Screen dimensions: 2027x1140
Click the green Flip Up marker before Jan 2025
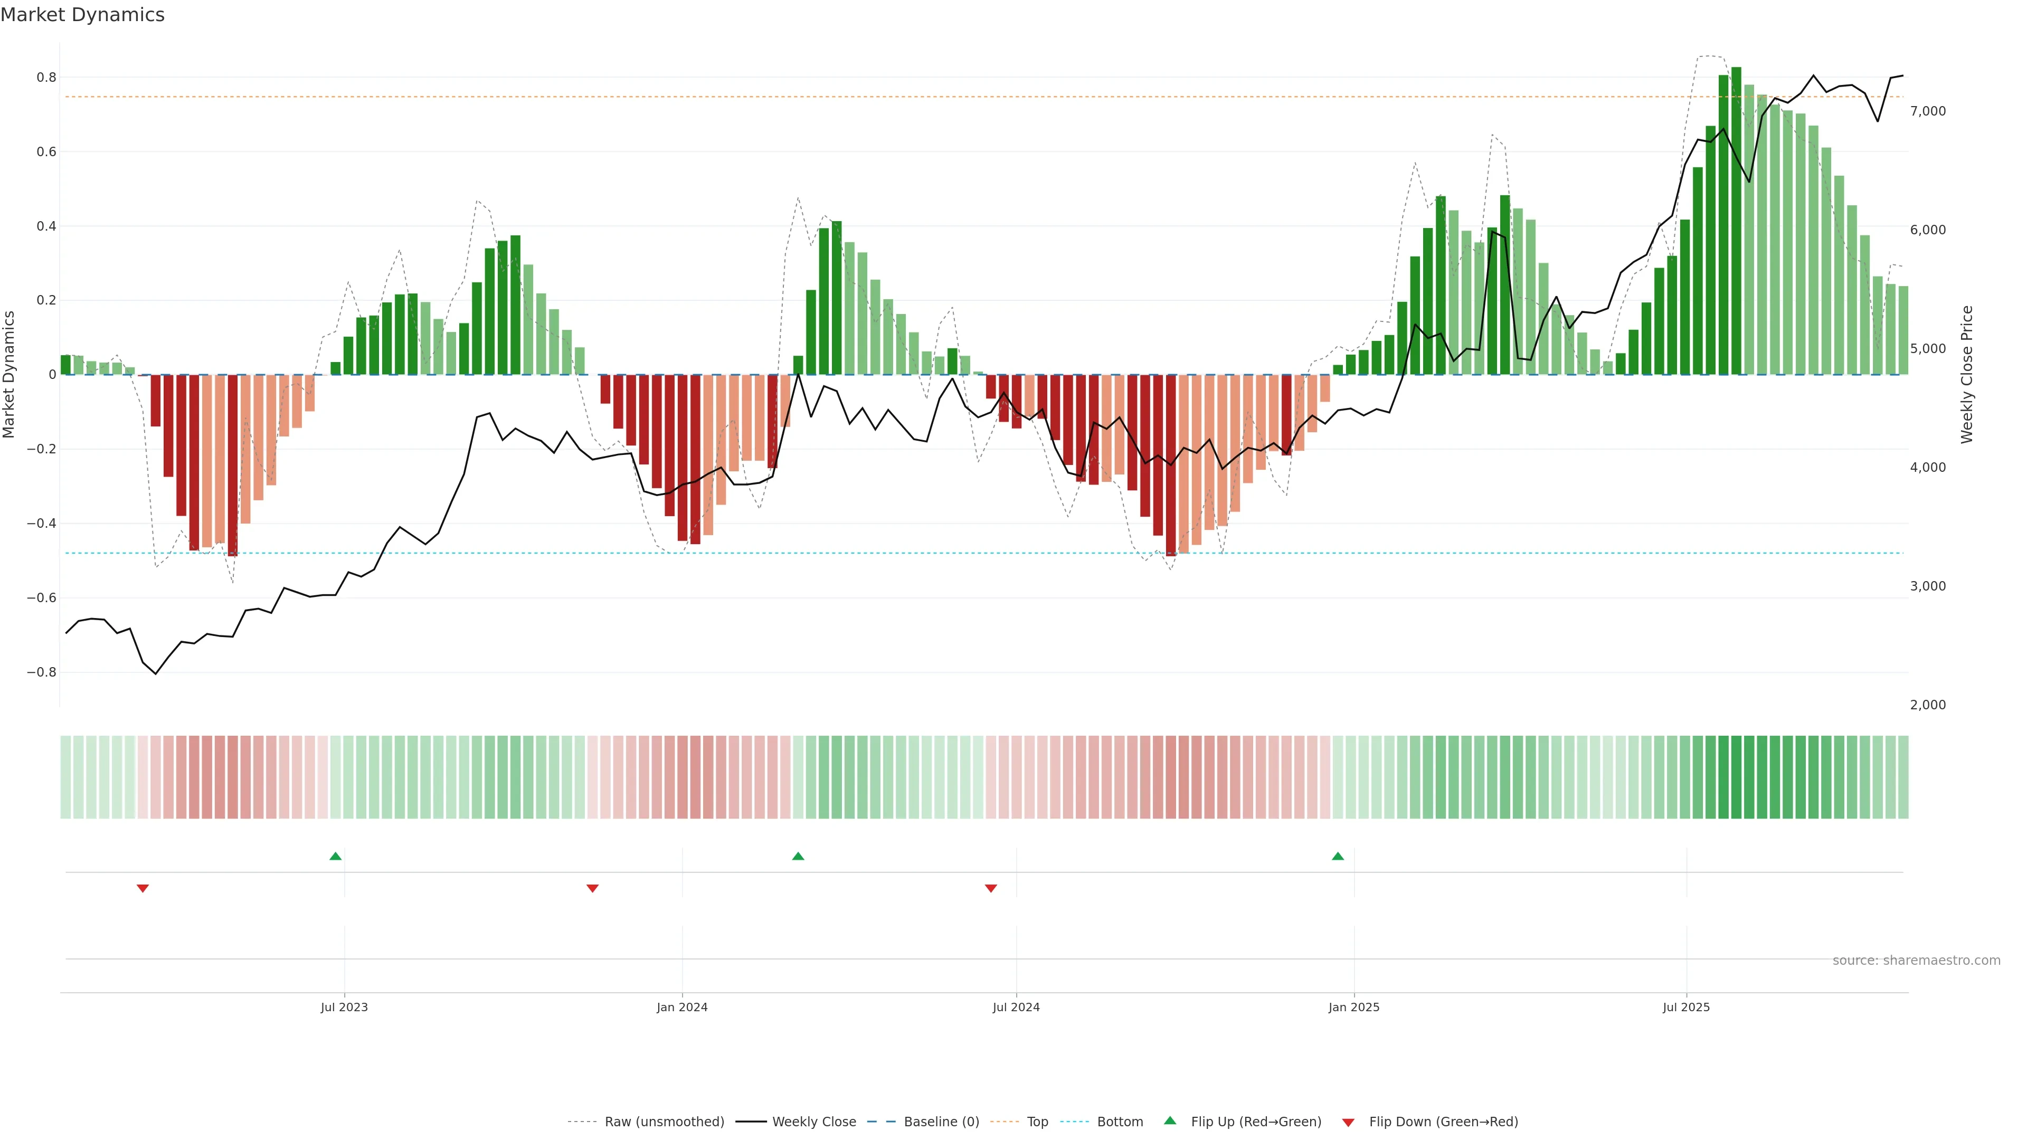(x=1338, y=856)
